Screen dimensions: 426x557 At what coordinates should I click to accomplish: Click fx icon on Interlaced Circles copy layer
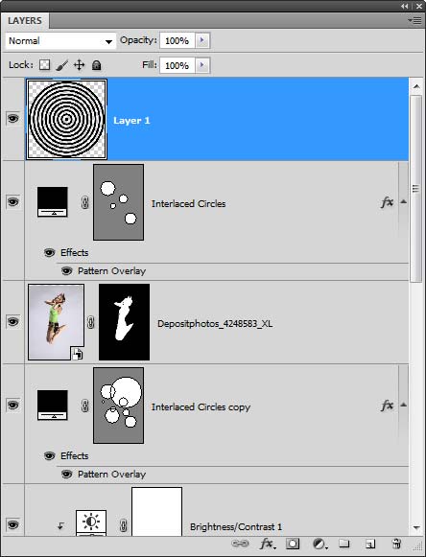coord(387,406)
